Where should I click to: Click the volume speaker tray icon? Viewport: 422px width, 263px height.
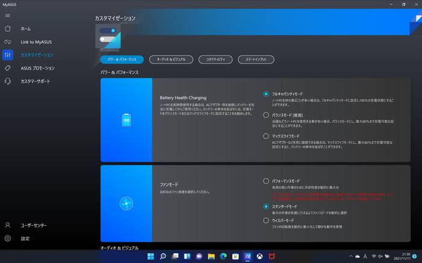(380, 256)
